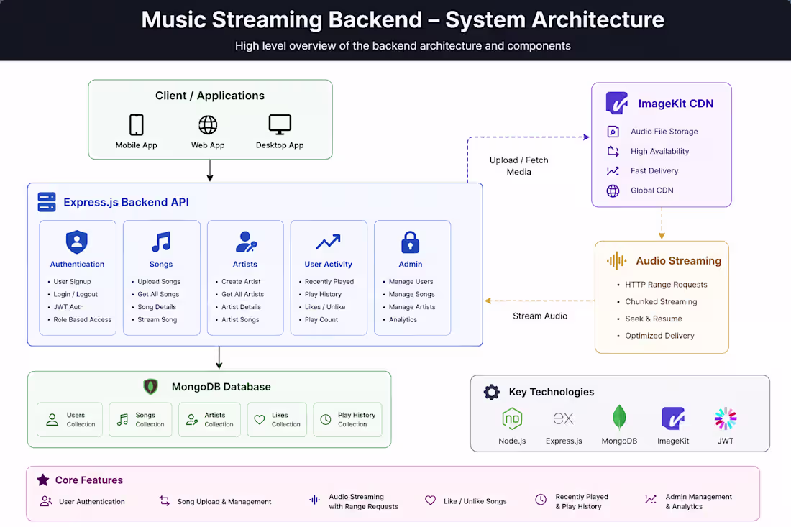
Task: Click the Node.js logo
Action: tap(512, 418)
